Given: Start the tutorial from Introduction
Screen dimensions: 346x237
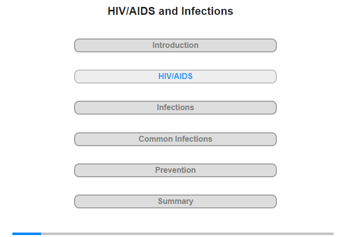Looking at the screenshot, I should (175, 45).
